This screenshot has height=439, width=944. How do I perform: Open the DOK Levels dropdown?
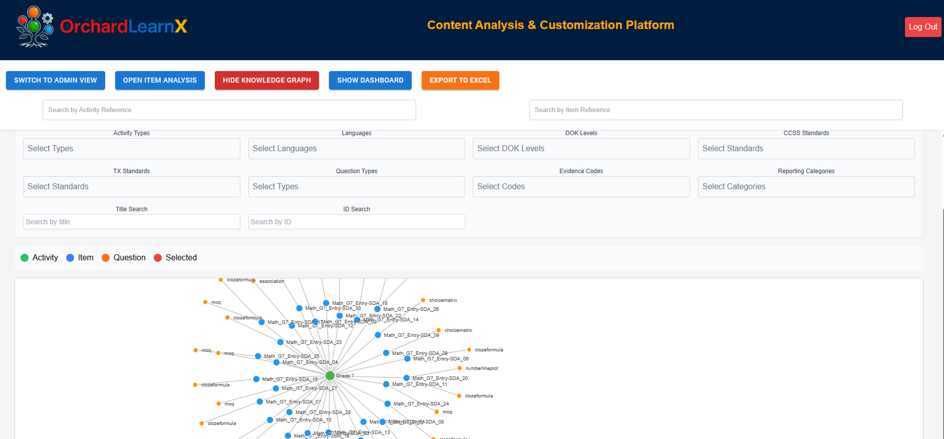581,149
